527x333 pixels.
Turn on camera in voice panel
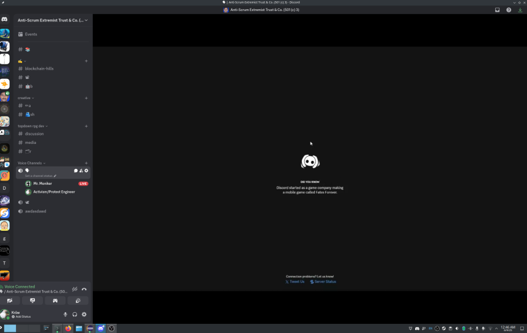pyautogui.click(x=10, y=301)
